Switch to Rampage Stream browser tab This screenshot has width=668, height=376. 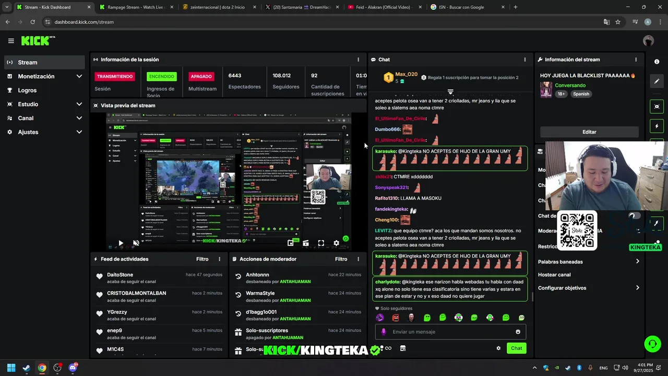pos(137,7)
